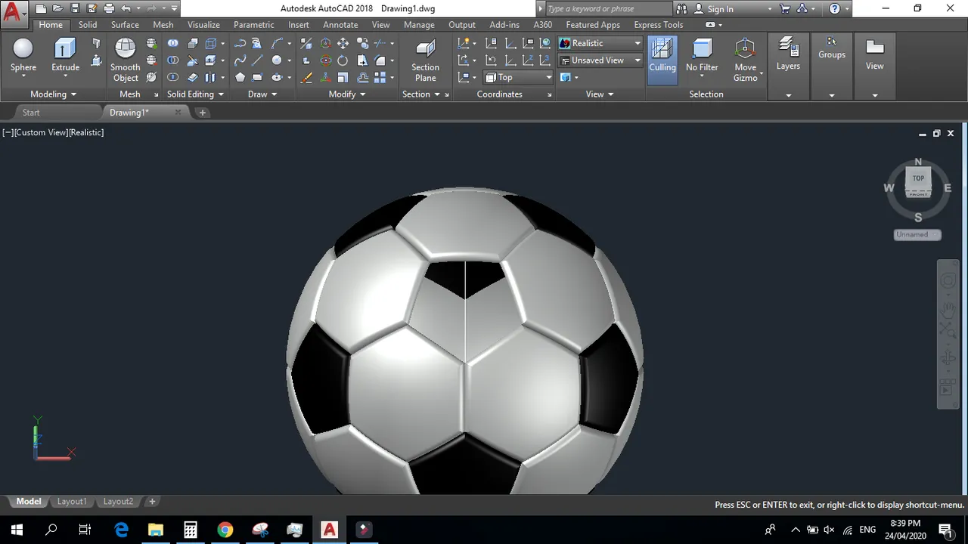Click the Save icon in Quick Access

[75, 8]
